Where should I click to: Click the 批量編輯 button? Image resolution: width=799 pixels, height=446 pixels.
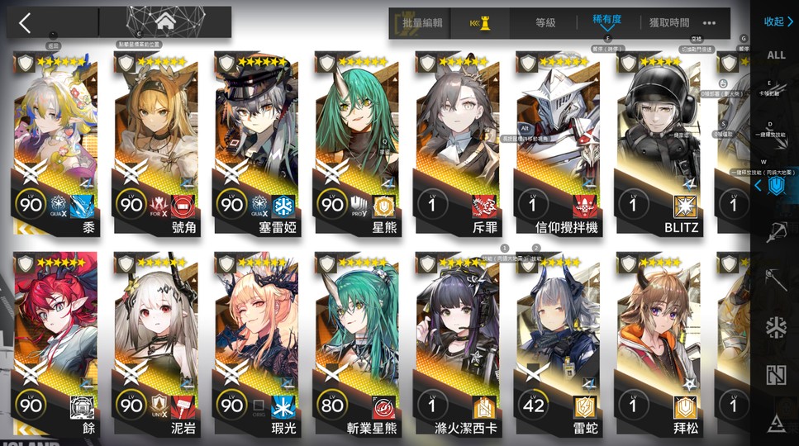coord(422,23)
